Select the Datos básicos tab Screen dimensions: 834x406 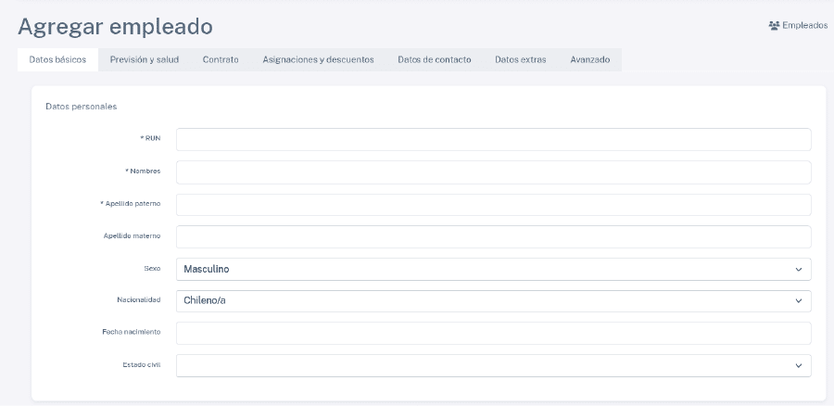click(57, 59)
